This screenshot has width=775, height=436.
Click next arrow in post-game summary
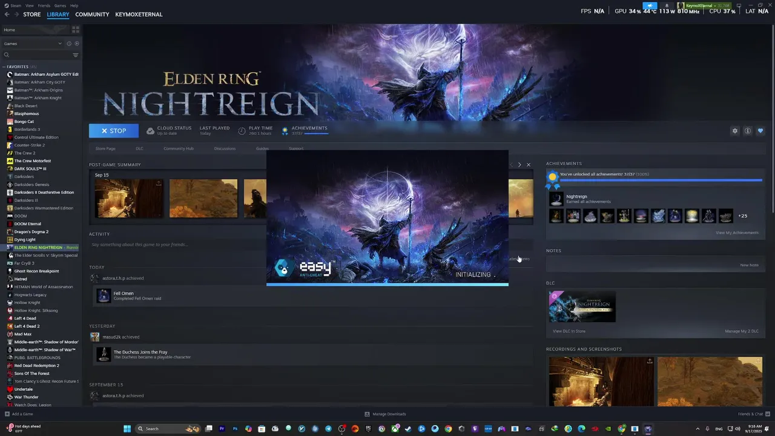pyautogui.click(x=519, y=165)
